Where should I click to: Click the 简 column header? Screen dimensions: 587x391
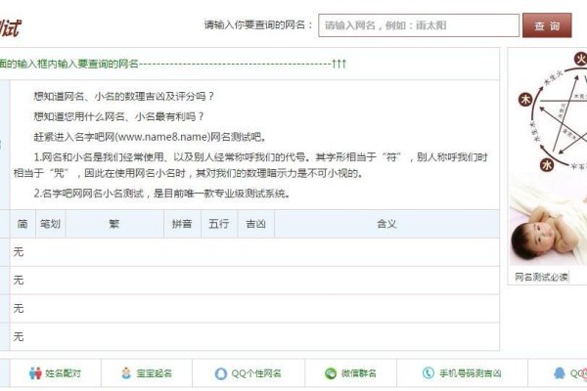[23, 224]
